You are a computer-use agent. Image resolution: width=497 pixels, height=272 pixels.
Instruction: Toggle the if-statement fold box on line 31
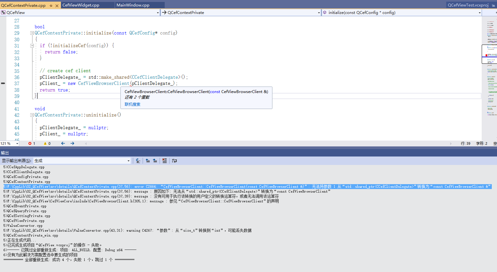pyautogui.click(x=32, y=46)
